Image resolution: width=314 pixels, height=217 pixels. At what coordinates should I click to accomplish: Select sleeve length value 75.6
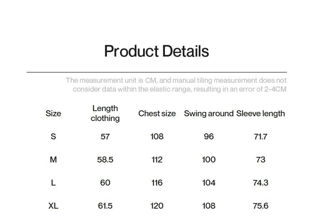pos(260,206)
